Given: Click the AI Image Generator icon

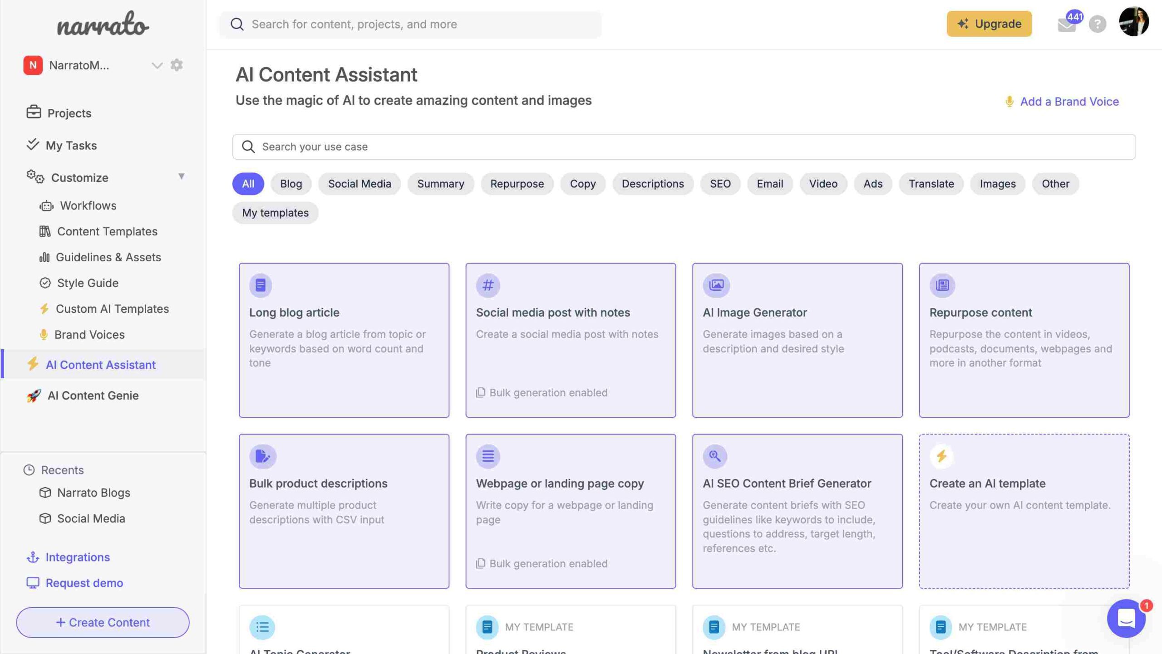Looking at the screenshot, I should coord(716,286).
